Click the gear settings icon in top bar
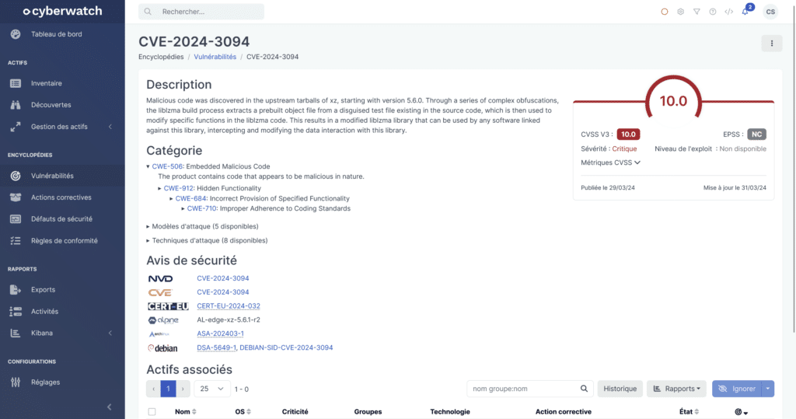796x419 pixels. 680,12
